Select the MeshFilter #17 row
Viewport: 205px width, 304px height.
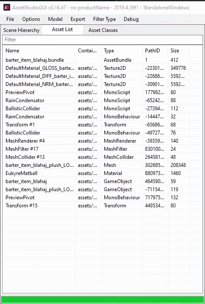[x=102, y=149]
